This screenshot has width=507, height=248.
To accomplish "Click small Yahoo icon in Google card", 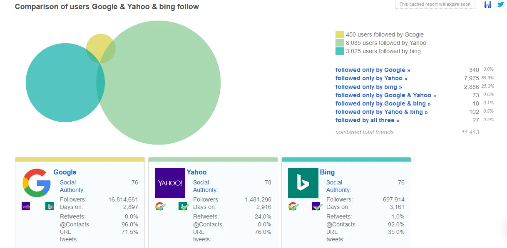I will pos(26,206).
